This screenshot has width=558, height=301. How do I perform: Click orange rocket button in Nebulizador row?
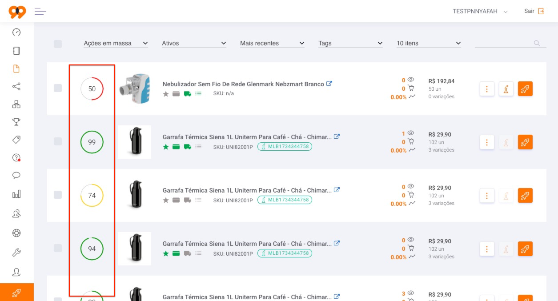pos(525,89)
